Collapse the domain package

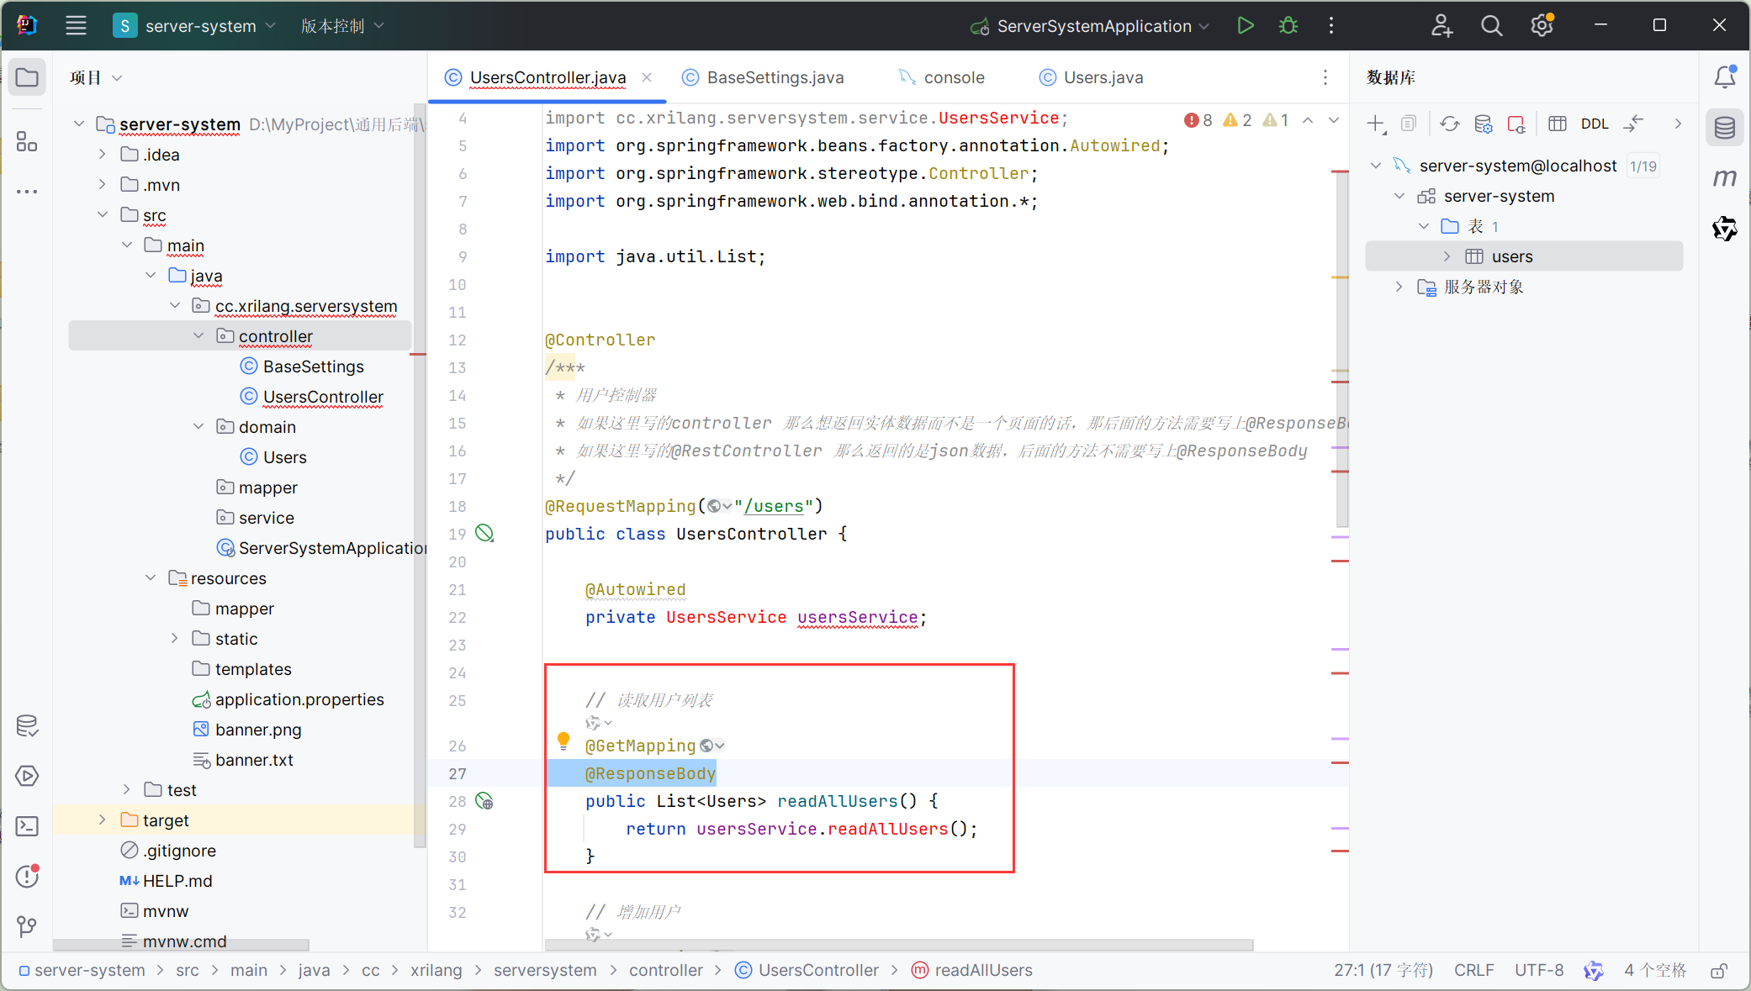click(198, 426)
